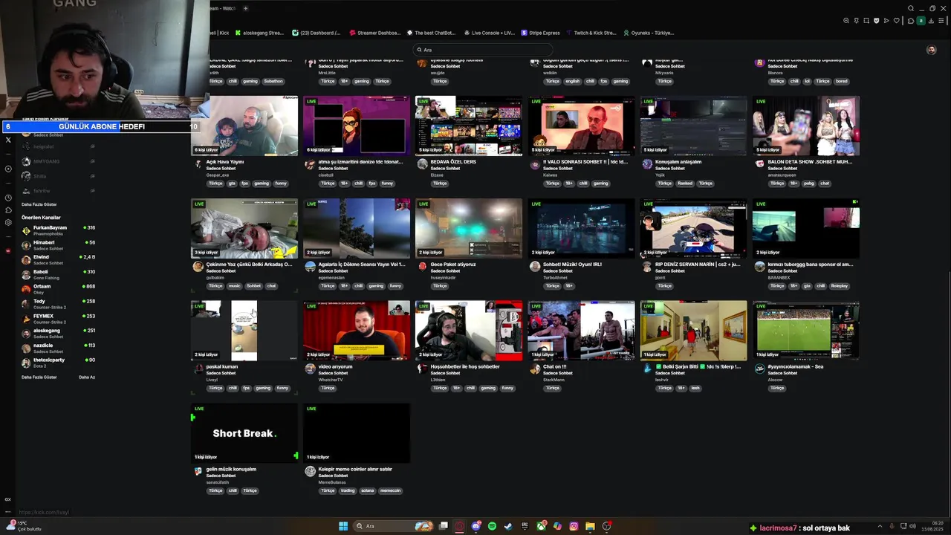Select trading tag under Kelepir stream

tap(348, 490)
